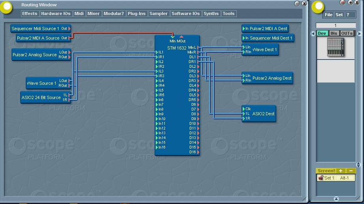This screenshot has height=204, width=364.
Task: Select the Pulsar2 Analog Source module
Action: tap(41, 55)
